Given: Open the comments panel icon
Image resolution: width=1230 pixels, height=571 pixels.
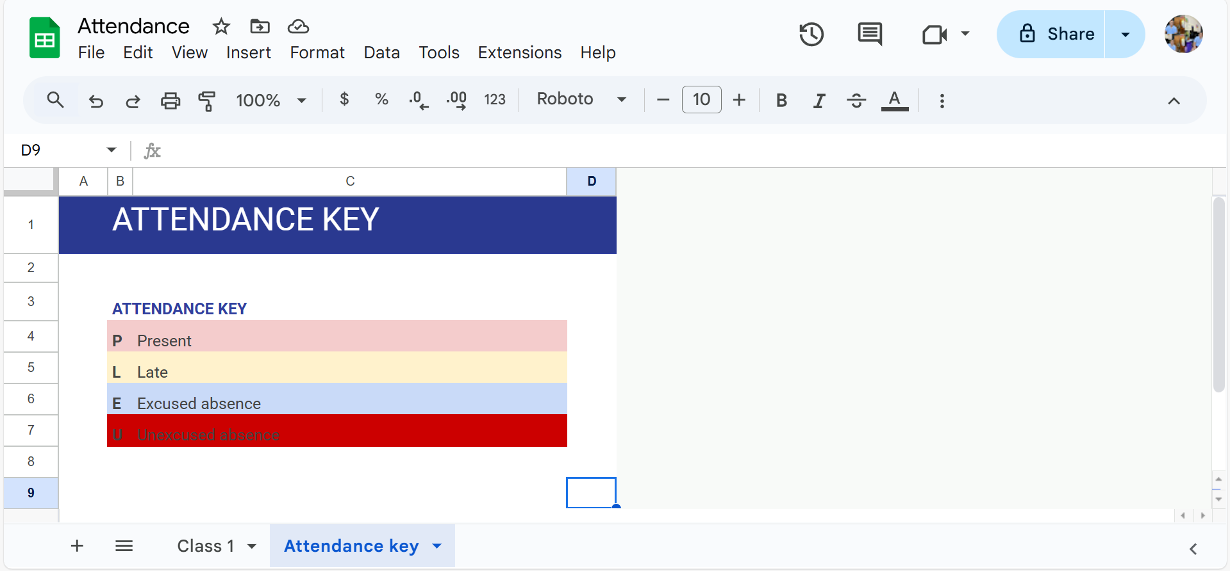Looking at the screenshot, I should pos(870,34).
